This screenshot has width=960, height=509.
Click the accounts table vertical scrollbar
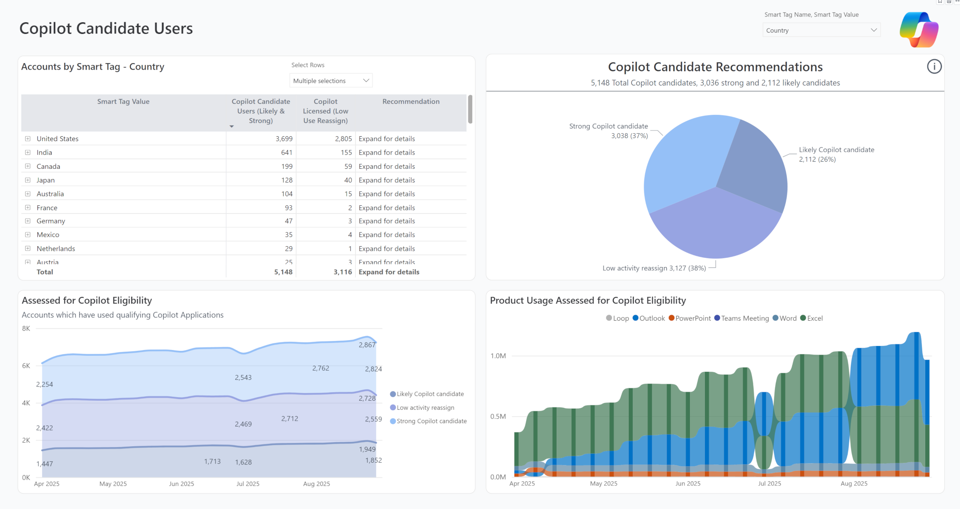point(470,110)
